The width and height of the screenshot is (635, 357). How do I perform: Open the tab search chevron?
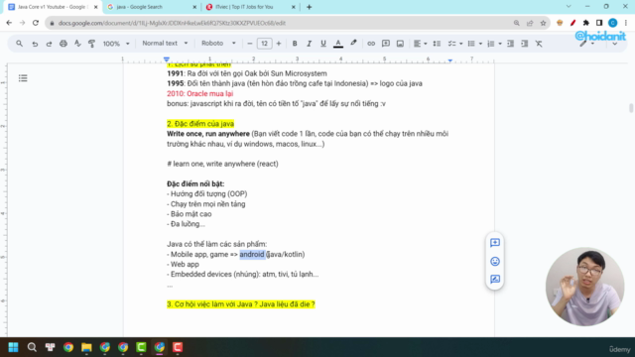pos(569,7)
